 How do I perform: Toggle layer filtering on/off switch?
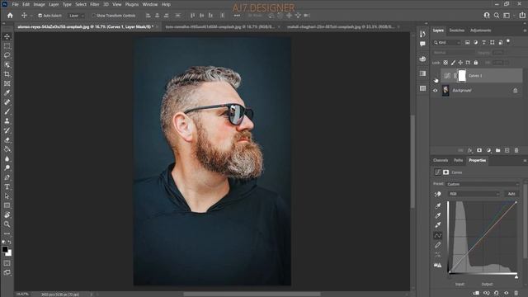(x=508, y=42)
